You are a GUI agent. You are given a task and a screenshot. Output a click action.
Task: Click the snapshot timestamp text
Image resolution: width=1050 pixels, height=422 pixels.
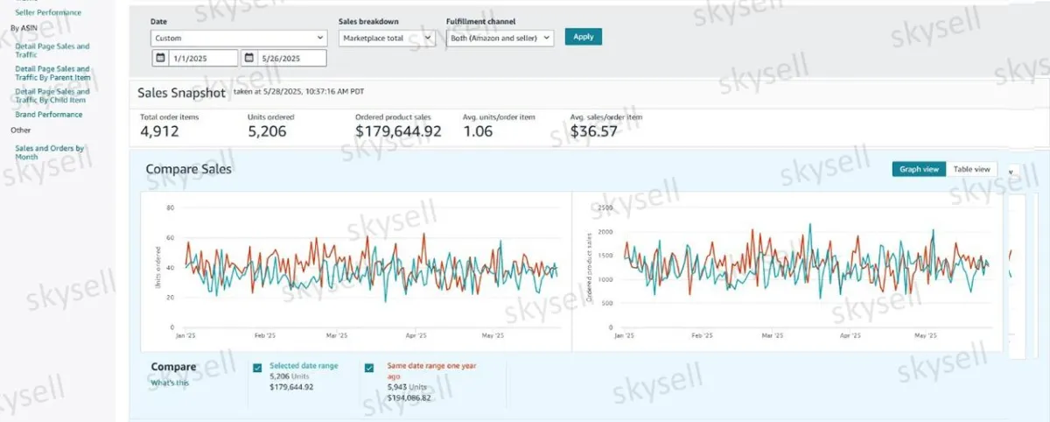tap(298, 90)
